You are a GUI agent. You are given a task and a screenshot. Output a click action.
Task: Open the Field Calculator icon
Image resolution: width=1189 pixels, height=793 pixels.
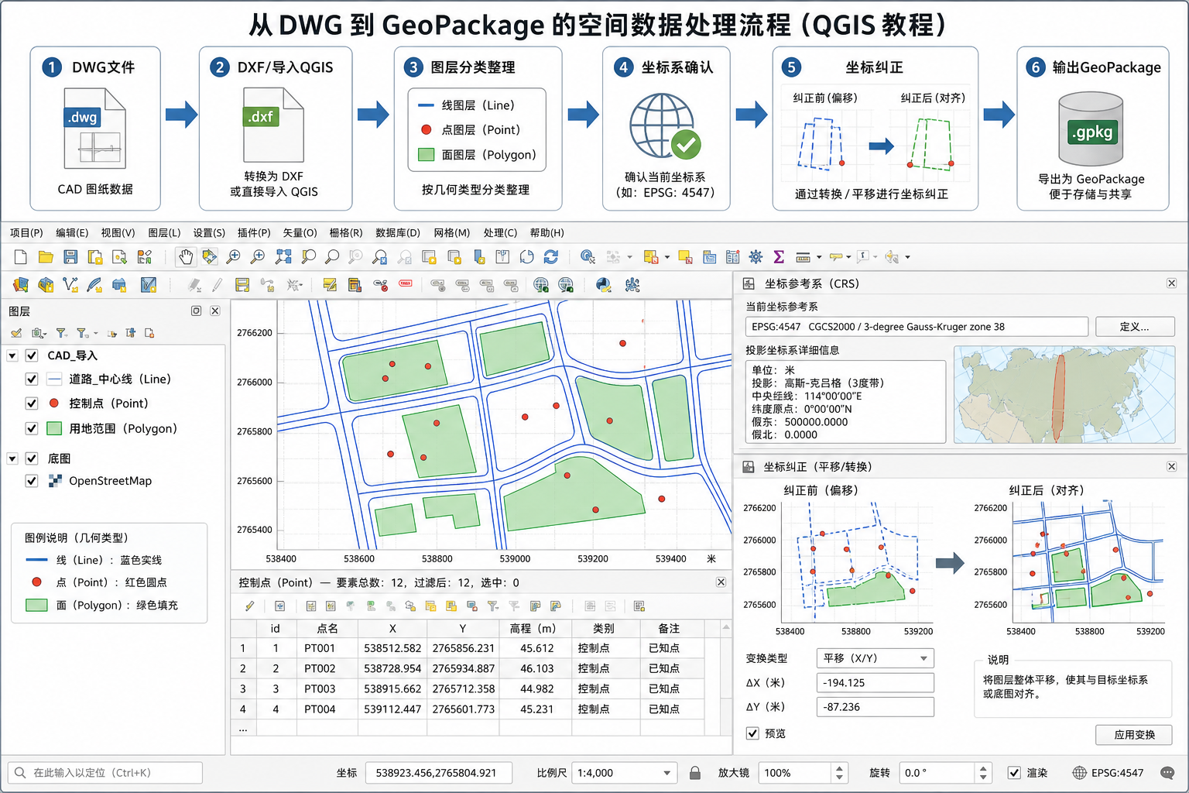click(732, 257)
